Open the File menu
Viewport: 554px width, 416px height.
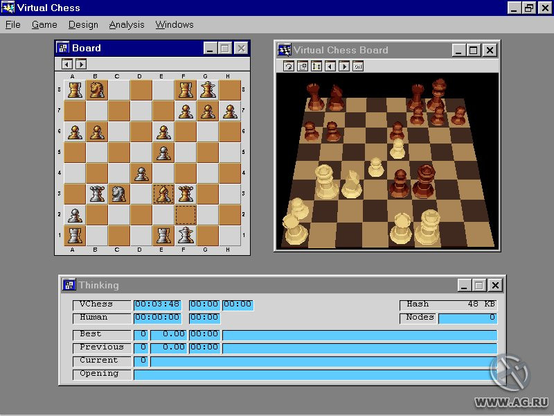[13, 25]
